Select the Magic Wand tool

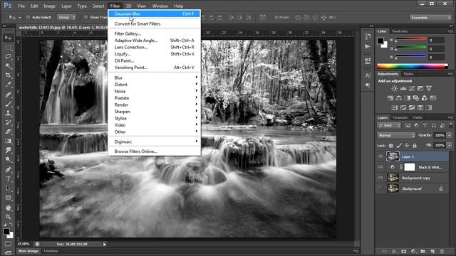click(8, 66)
